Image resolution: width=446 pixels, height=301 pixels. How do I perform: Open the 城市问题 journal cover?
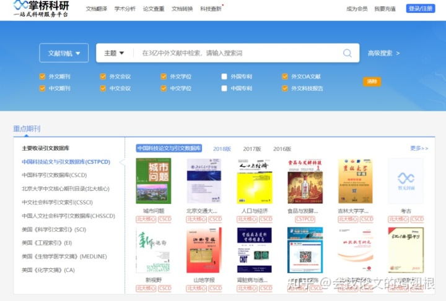coord(154,180)
